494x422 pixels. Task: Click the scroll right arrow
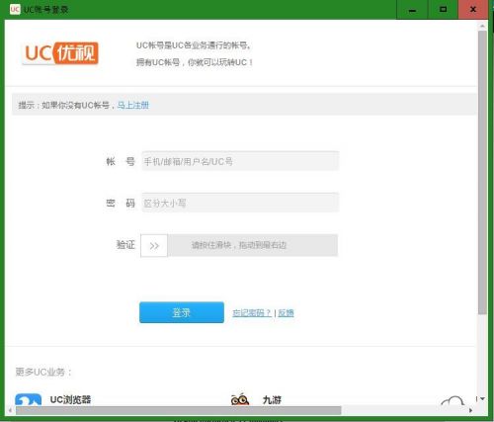(471, 410)
